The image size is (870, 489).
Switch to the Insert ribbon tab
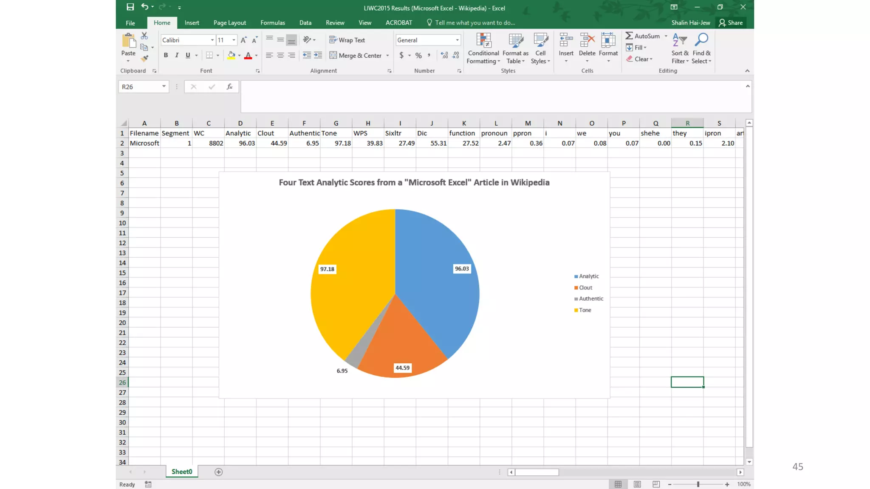click(x=192, y=22)
